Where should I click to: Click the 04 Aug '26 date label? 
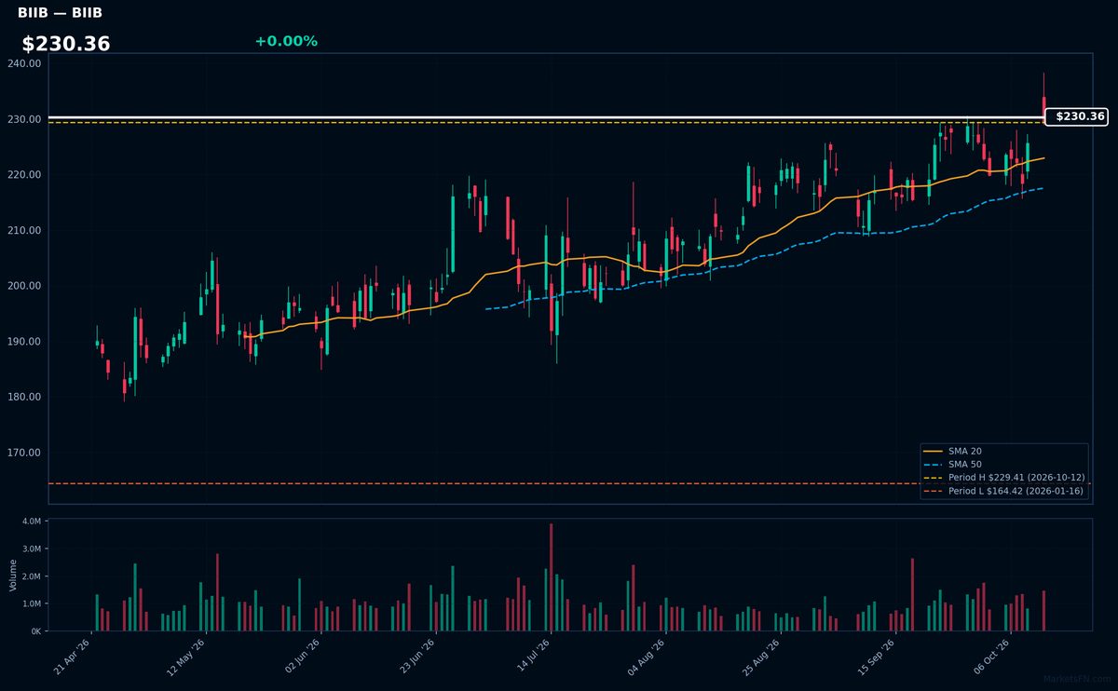(646, 657)
